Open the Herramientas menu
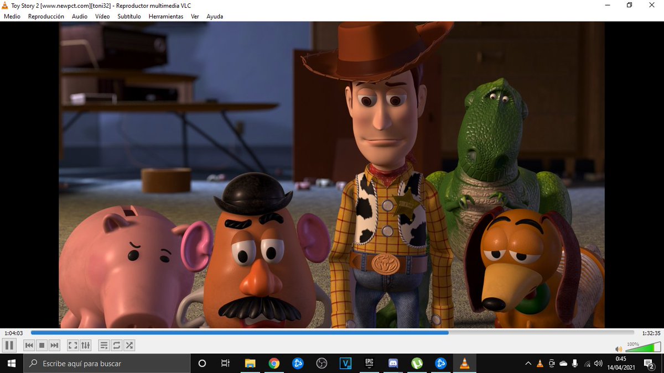 [166, 17]
